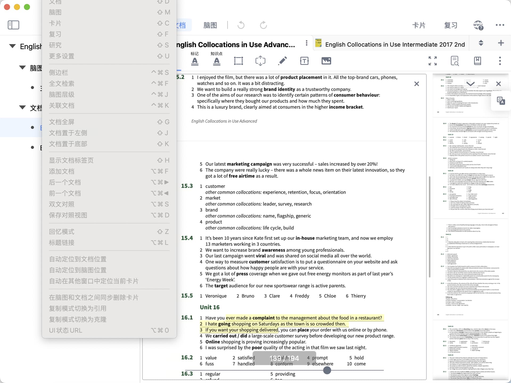
Task: Collapse the English notebook tree triangle
Action: pos(12,46)
